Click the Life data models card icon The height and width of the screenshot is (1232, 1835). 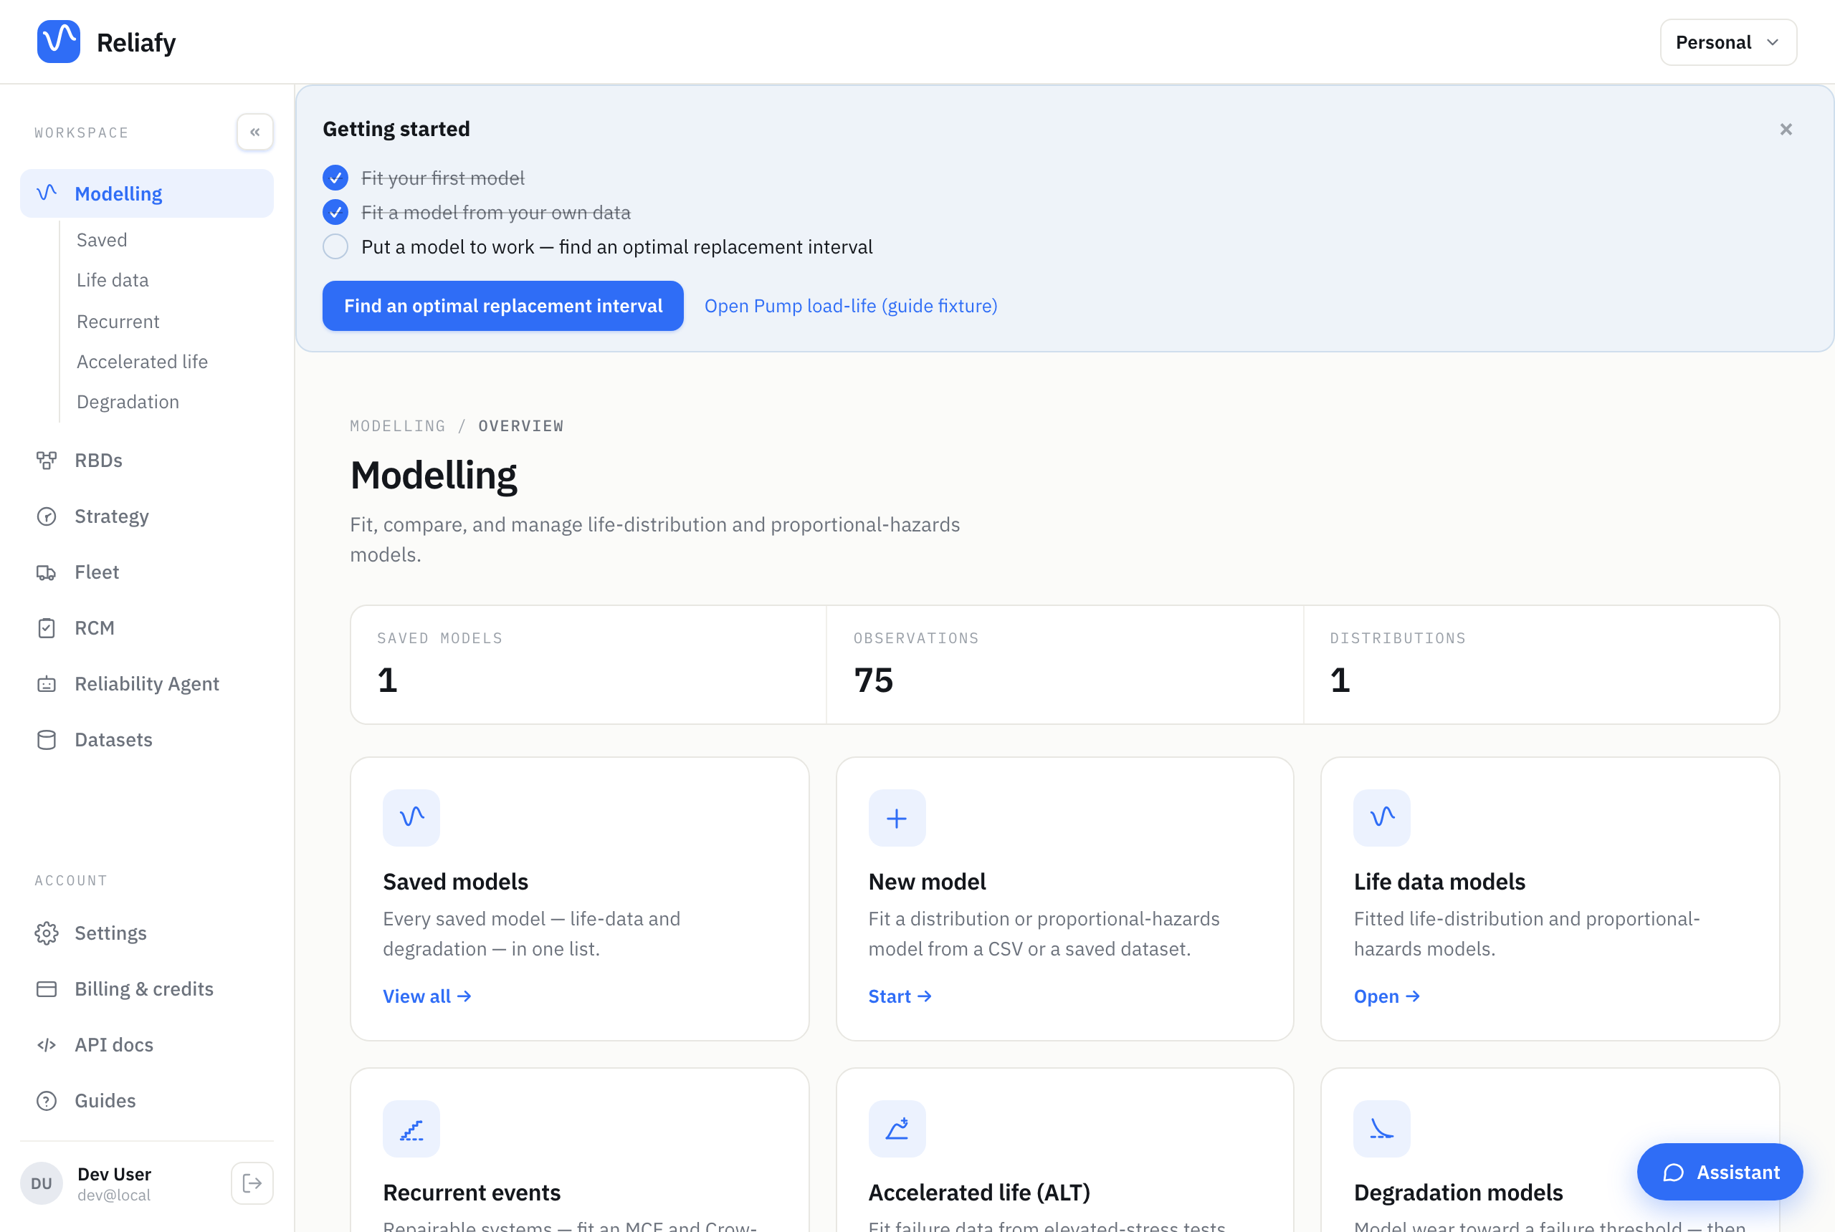(1381, 817)
